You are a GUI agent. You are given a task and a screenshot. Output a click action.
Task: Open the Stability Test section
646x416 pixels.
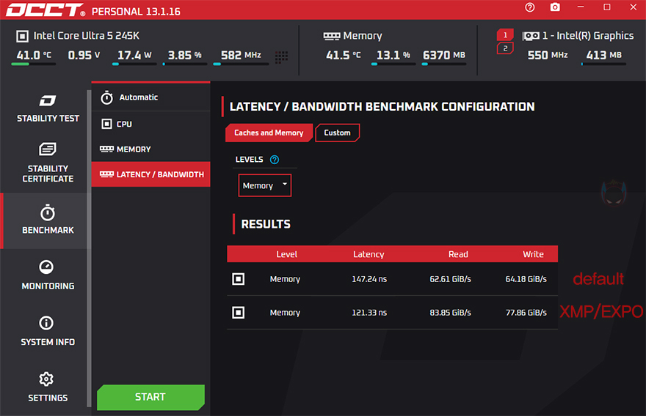(48, 108)
